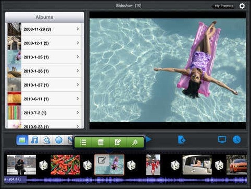Delete slide using green trash icon

pyautogui.click(x=101, y=142)
